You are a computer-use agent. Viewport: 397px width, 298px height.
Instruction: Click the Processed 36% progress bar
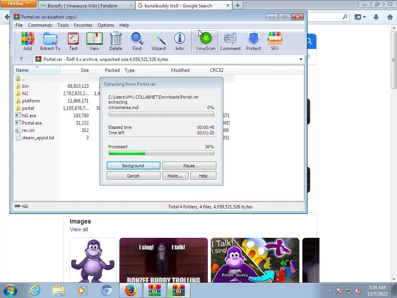[x=161, y=153]
